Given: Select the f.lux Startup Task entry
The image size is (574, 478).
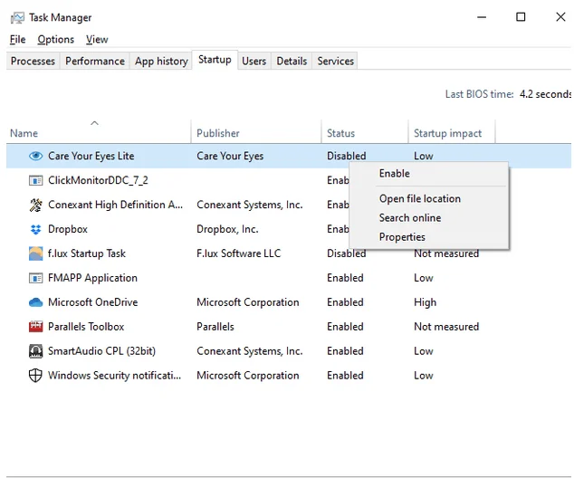Looking at the screenshot, I should click(x=87, y=253).
